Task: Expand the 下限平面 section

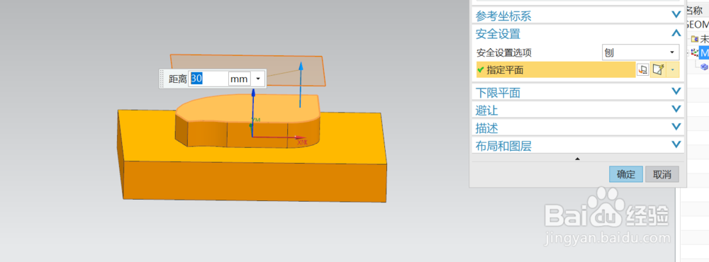Action: [578, 92]
